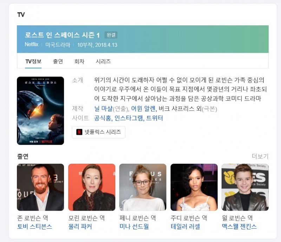Click the 닐 마샬 director link
Viewport: 281px width, 242px height.
point(103,109)
